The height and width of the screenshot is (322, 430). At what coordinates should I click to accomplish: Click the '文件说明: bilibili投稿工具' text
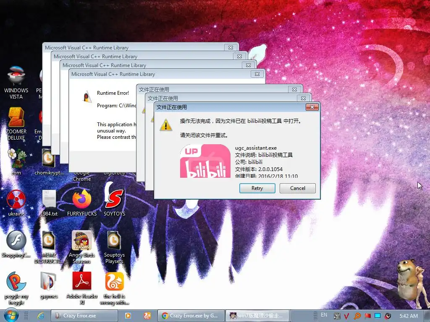click(x=264, y=155)
